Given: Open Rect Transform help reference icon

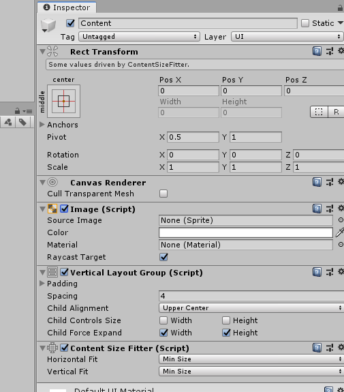Looking at the screenshot, I should pos(317,51).
